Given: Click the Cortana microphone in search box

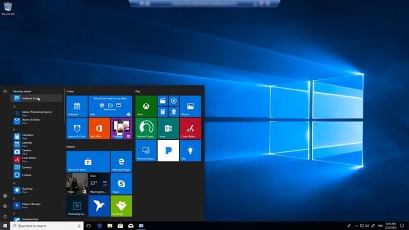Looking at the screenshot, I should pyautogui.click(x=79, y=226).
